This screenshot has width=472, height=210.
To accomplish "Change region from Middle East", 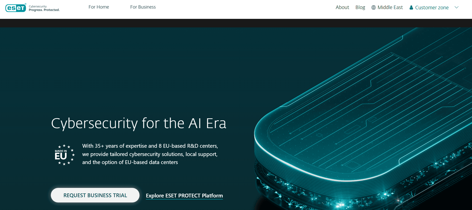I will click(390, 7).
